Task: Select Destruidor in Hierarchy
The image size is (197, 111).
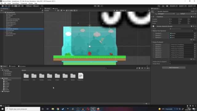Action: pyautogui.click(x=11, y=31)
